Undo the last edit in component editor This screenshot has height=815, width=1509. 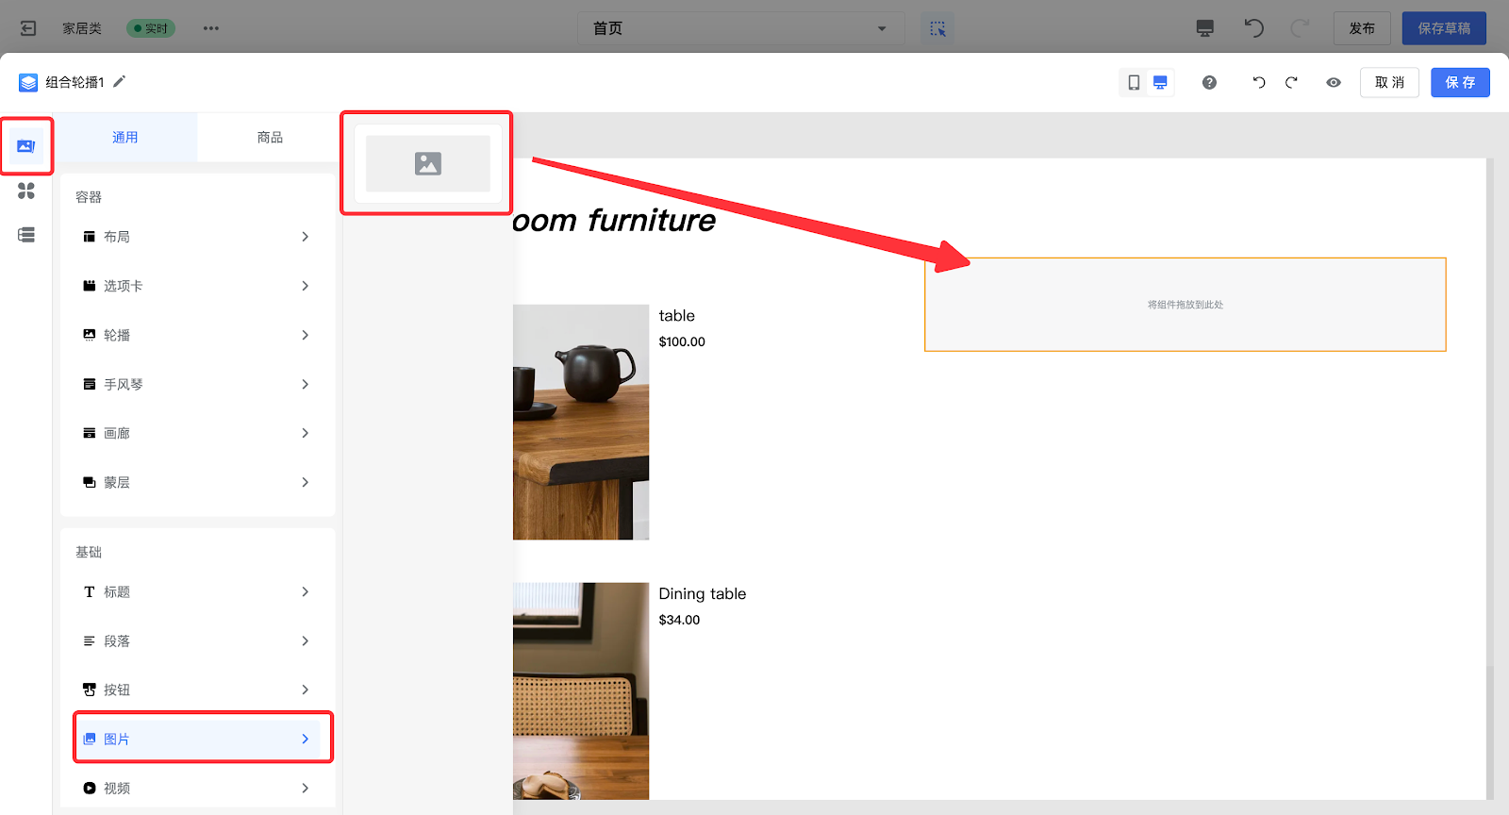coord(1258,83)
